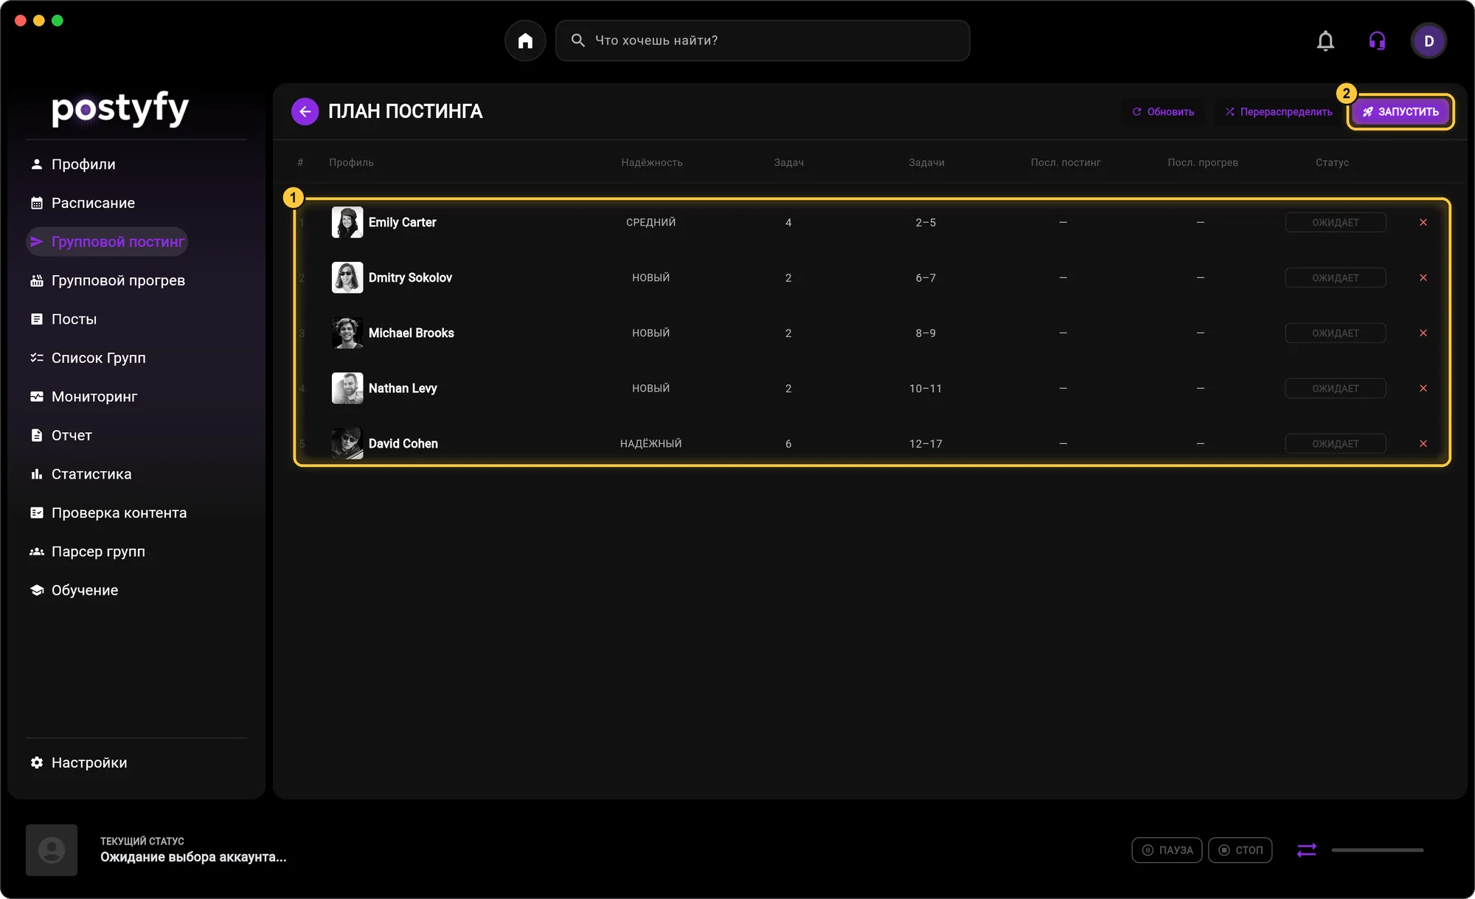Open the D user avatar

1429,41
